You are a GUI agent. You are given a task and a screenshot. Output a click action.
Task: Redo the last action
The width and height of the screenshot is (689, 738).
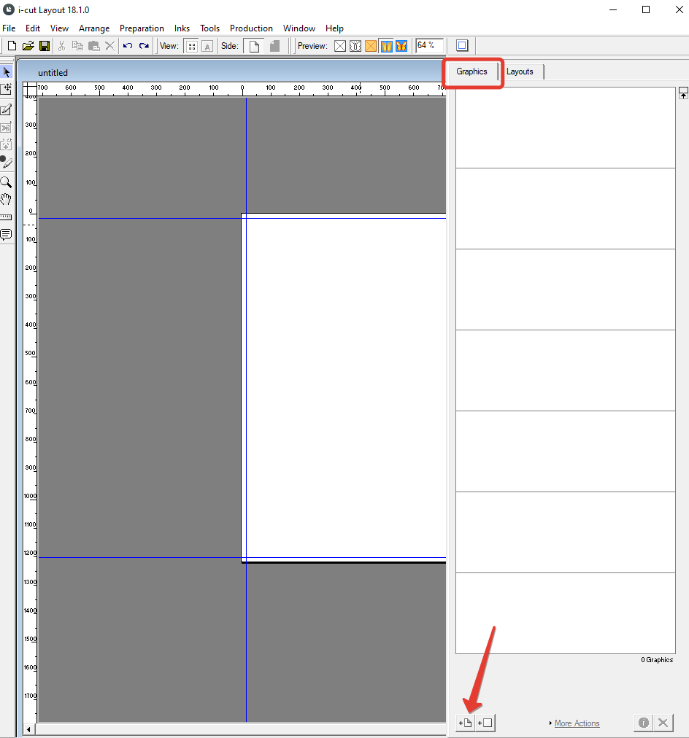tap(144, 46)
